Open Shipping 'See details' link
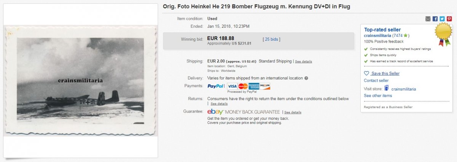The width and height of the screenshot is (457, 162). tap(303, 62)
